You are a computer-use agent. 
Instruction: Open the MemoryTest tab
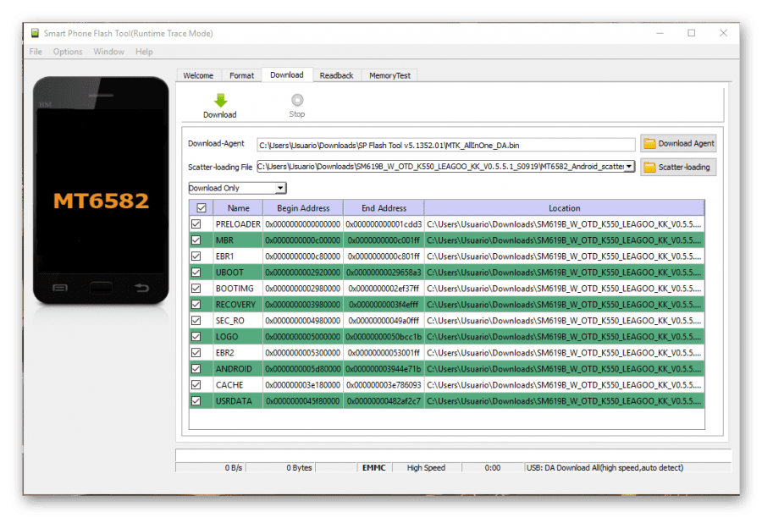tap(389, 75)
